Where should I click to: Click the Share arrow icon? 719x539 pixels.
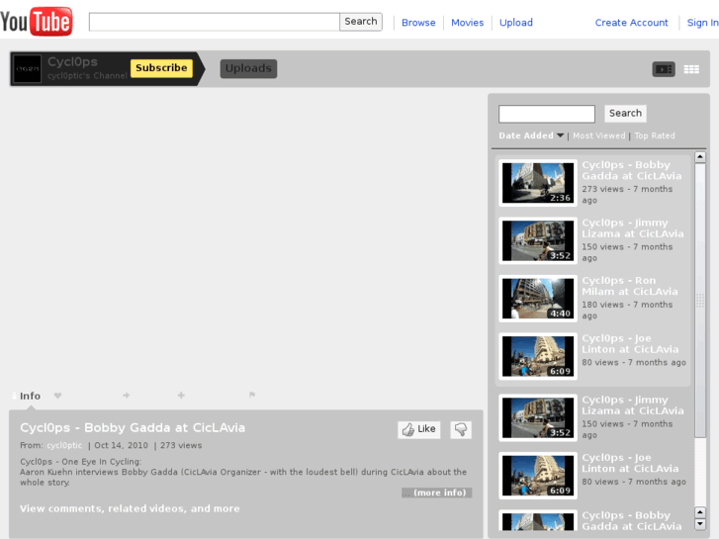127,395
